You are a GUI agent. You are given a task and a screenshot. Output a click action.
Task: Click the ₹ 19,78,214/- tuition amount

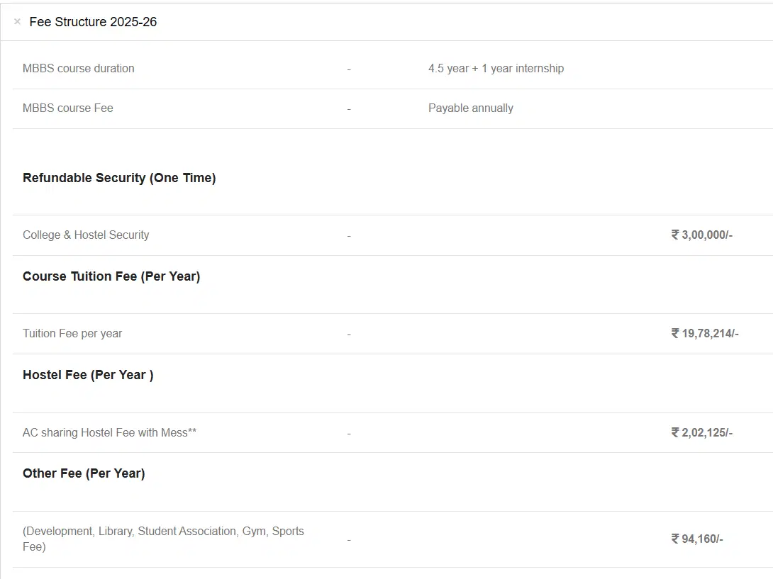[704, 334]
